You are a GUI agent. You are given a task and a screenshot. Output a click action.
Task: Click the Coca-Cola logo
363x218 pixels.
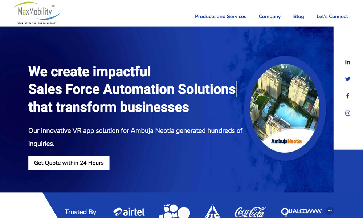[x=250, y=212]
